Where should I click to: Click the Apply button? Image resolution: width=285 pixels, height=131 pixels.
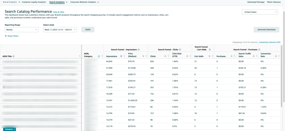pyautogui.click(x=88, y=29)
